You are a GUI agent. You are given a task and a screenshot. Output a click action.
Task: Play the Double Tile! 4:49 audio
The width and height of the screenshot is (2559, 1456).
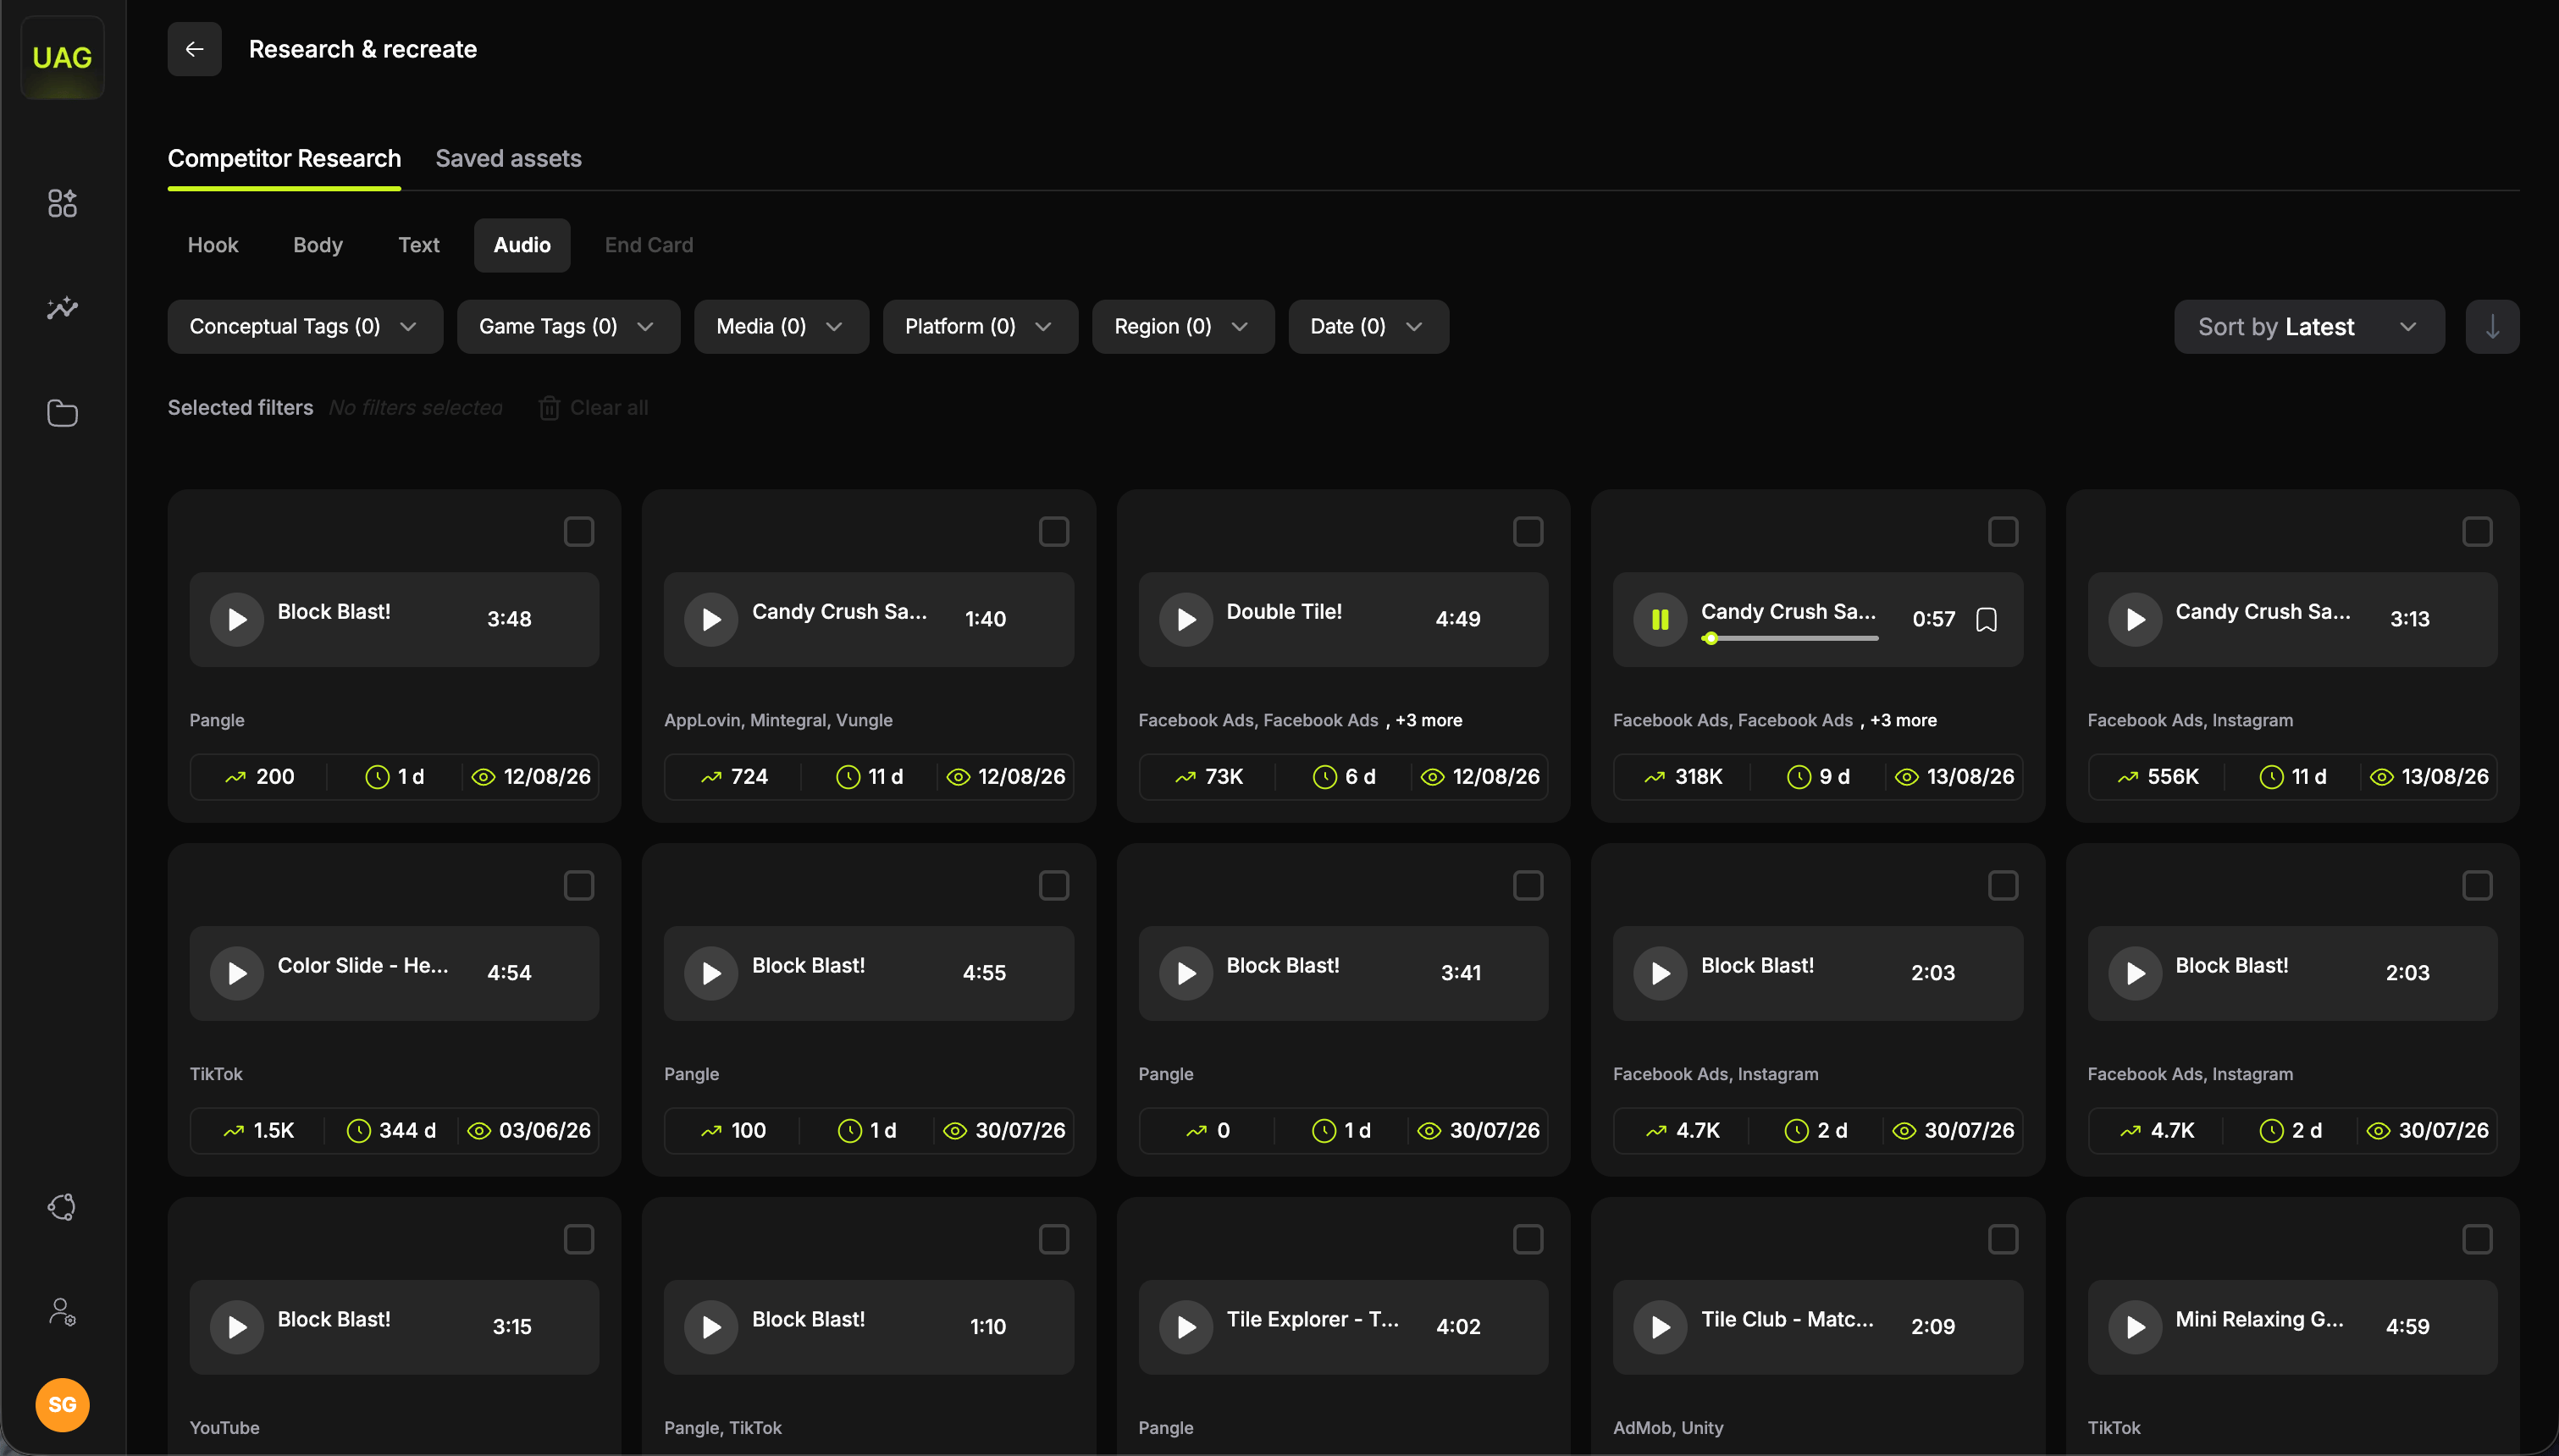[1186, 620]
